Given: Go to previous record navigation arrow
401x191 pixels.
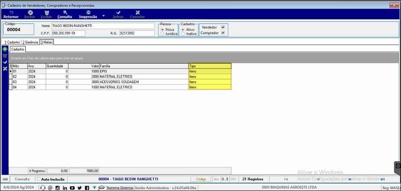Looking at the screenshot, I should [318, 179].
